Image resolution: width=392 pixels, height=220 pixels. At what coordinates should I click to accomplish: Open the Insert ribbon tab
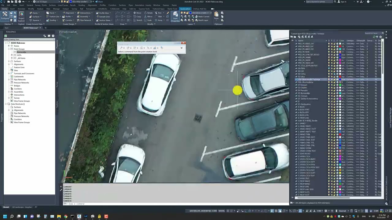[x=12, y=9]
